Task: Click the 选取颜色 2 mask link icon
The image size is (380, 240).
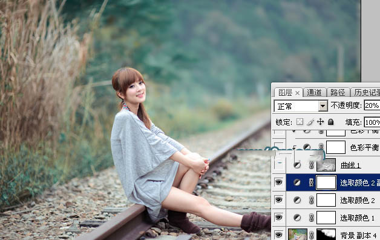Action: (x=312, y=200)
